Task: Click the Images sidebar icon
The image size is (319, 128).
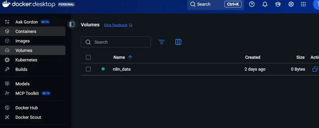Action: [7, 41]
